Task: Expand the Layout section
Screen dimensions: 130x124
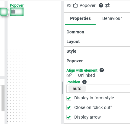Action: point(97,42)
